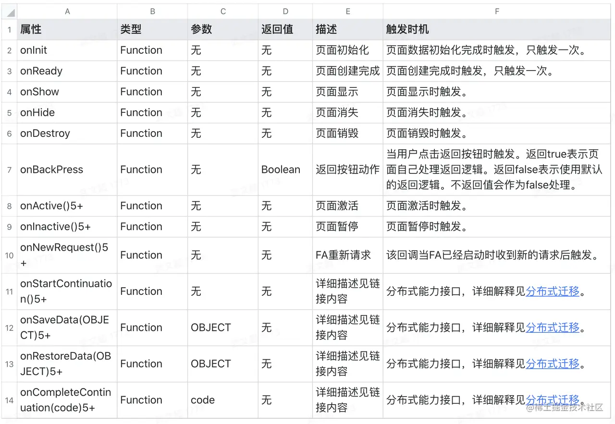Click the 触发时机 header cell
Screen dimensions: 615x424
coord(497,29)
